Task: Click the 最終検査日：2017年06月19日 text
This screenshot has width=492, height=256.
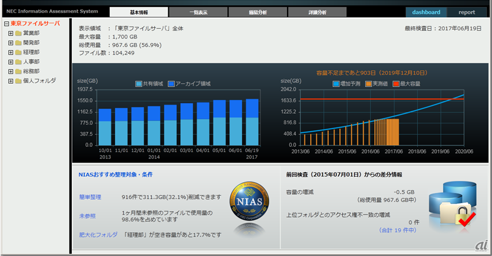Action: point(443,29)
